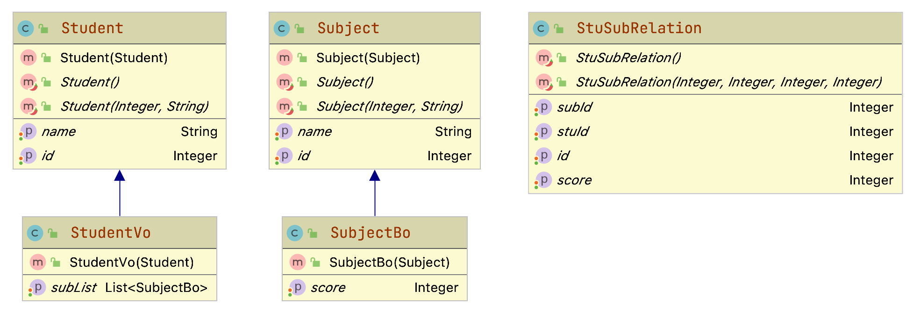This screenshot has width=913, height=312.
Task: Click the StudentVo class icon
Action: [35, 233]
